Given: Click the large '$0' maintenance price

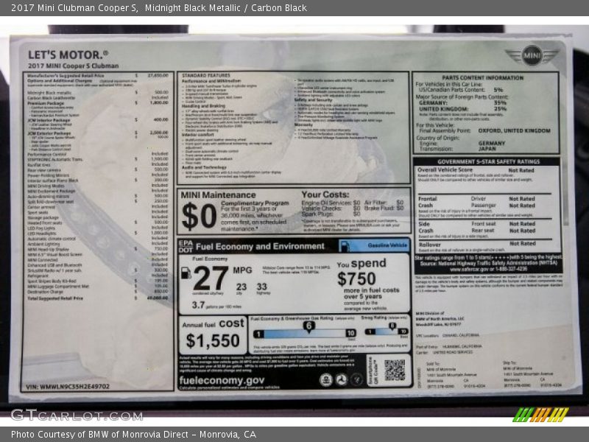Looking at the screenshot, I should 199,217.
